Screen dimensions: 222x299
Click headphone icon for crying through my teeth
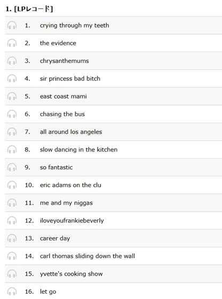pos(12,26)
